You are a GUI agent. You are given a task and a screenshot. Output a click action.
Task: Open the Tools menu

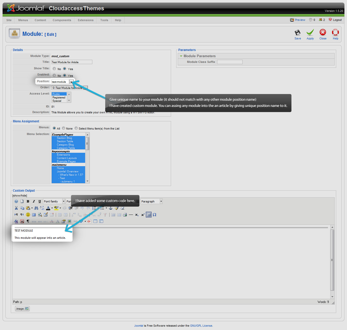(x=104, y=20)
